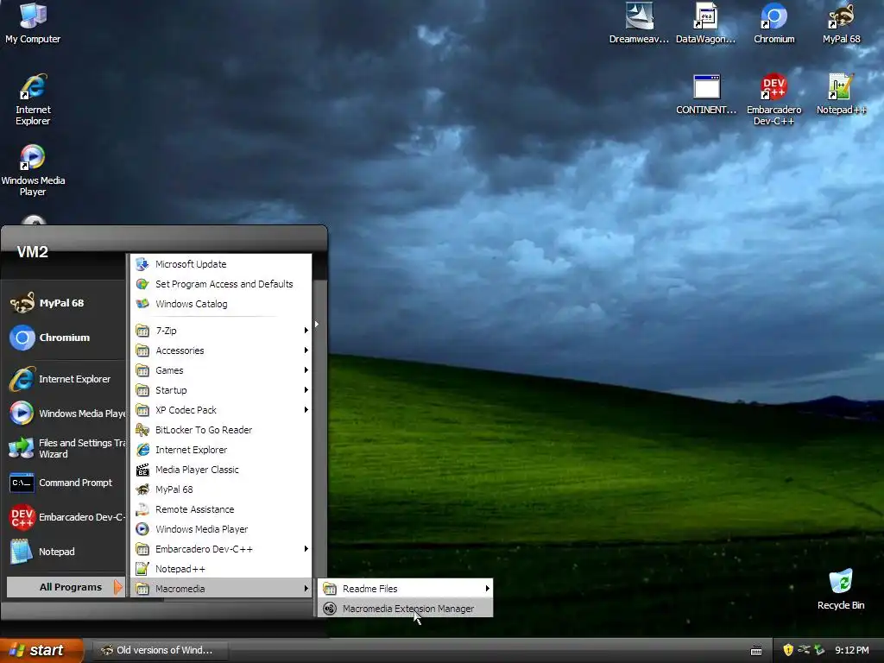Click the security shield tray icon
The width and height of the screenshot is (884, 663).
[x=788, y=650]
